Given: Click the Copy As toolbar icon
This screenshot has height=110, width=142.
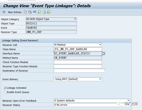Looking at the screenshot, I should coord(25,12).
